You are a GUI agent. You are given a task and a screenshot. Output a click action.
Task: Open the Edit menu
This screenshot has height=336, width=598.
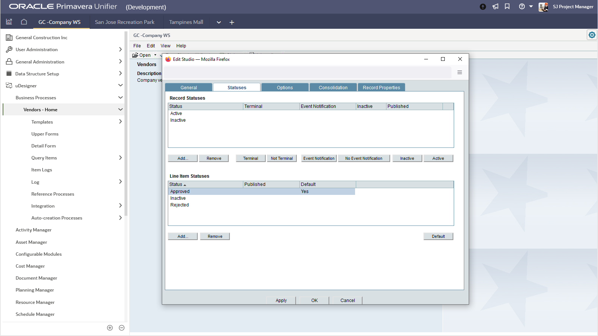pyautogui.click(x=151, y=46)
